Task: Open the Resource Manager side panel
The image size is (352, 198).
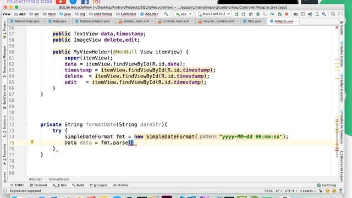Action: 4,62
